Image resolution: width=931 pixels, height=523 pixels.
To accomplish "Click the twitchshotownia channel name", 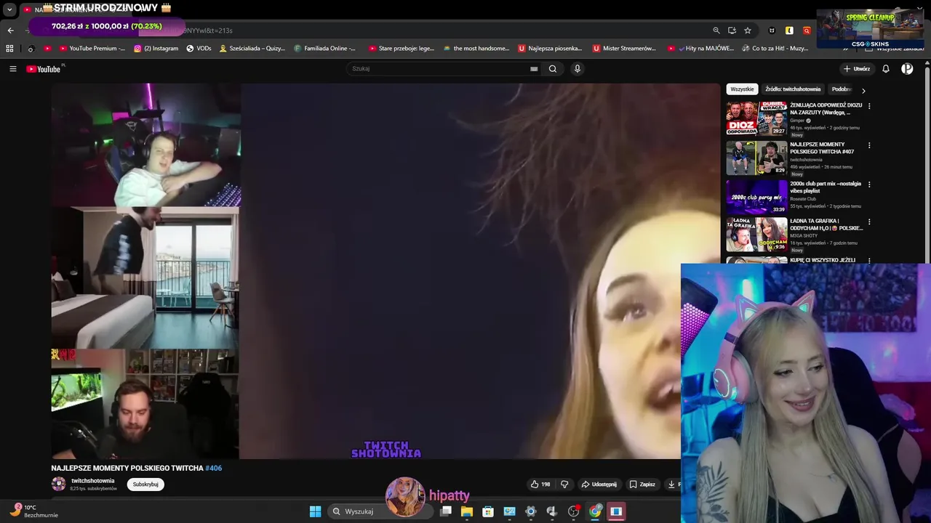I will tap(92, 481).
